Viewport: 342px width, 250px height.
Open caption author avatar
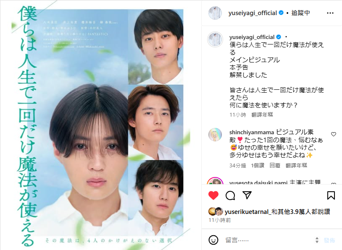point(215,39)
